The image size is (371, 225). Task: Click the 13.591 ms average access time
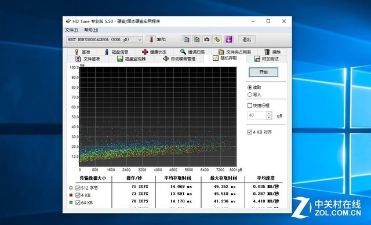pyautogui.click(x=181, y=194)
